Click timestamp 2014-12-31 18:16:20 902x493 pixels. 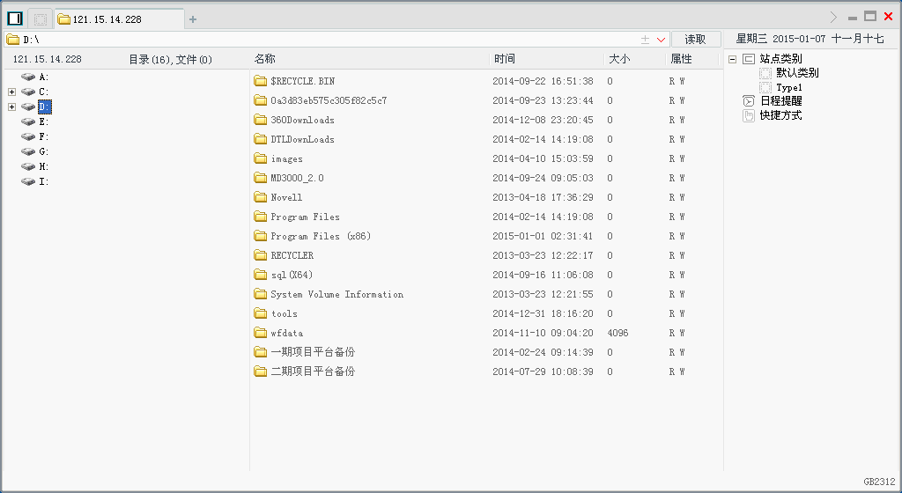[543, 313]
